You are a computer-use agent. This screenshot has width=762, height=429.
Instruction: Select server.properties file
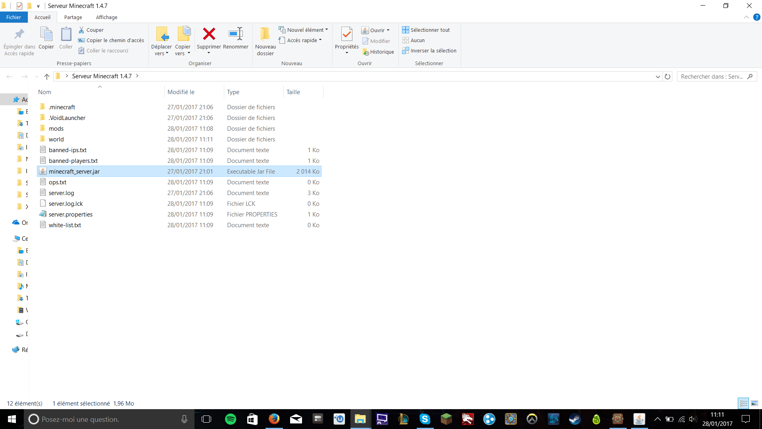(179, 214)
